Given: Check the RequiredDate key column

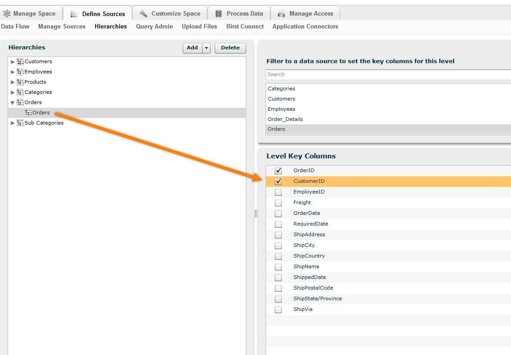Looking at the screenshot, I should pos(278,224).
